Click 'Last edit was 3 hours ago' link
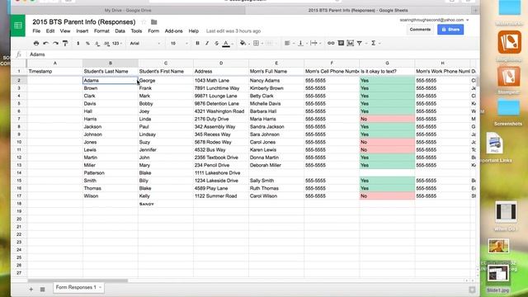The width and height of the screenshot is (528, 297). pos(233,31)
